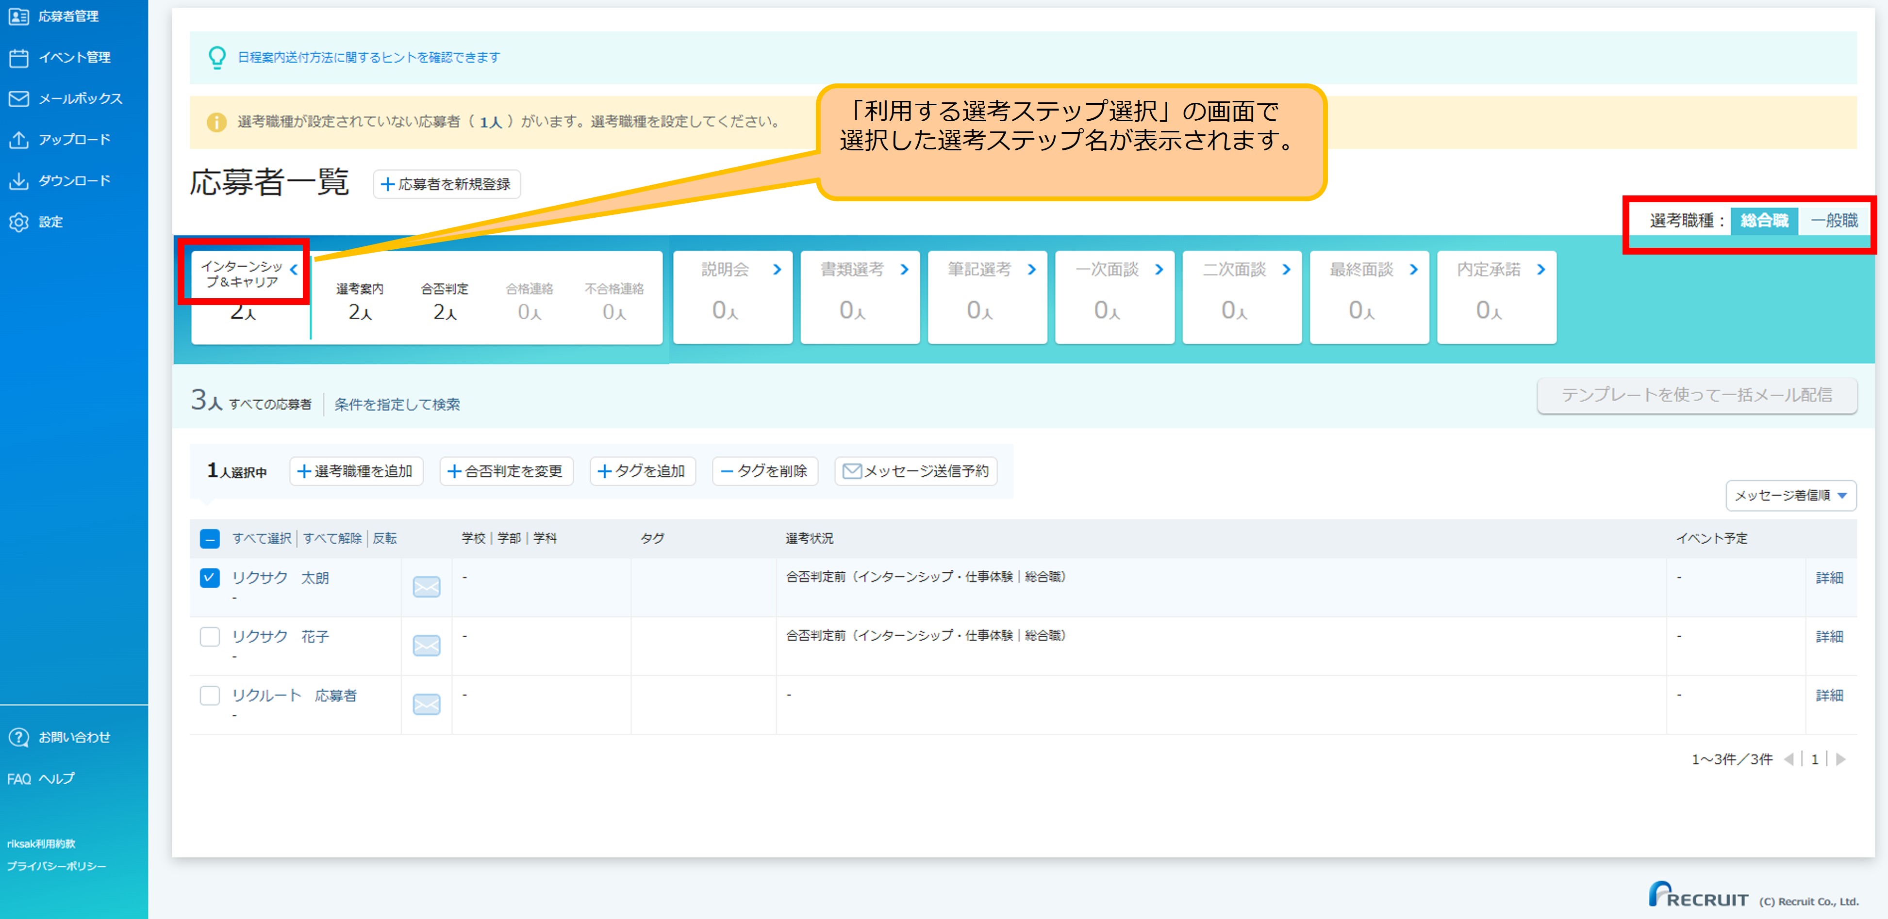
Task: Click 合否判定を変更 button
Action: pos(506,471)
